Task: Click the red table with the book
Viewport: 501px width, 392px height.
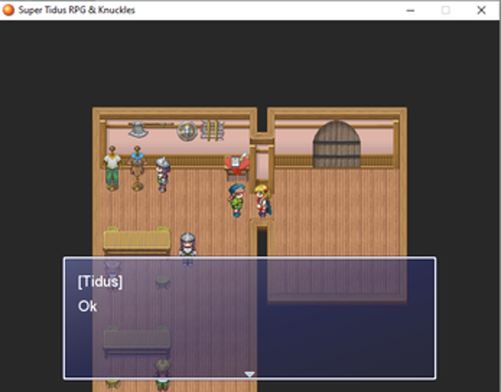Action: tap(236, 168)
